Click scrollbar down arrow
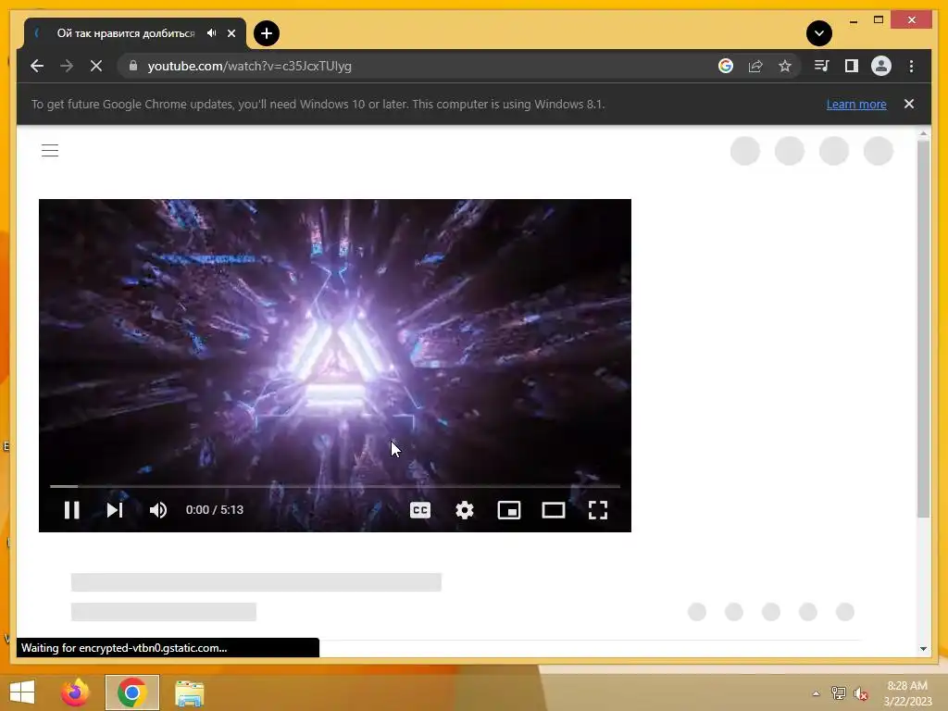This screenshot has width=948, height=711. coord(923,649)
